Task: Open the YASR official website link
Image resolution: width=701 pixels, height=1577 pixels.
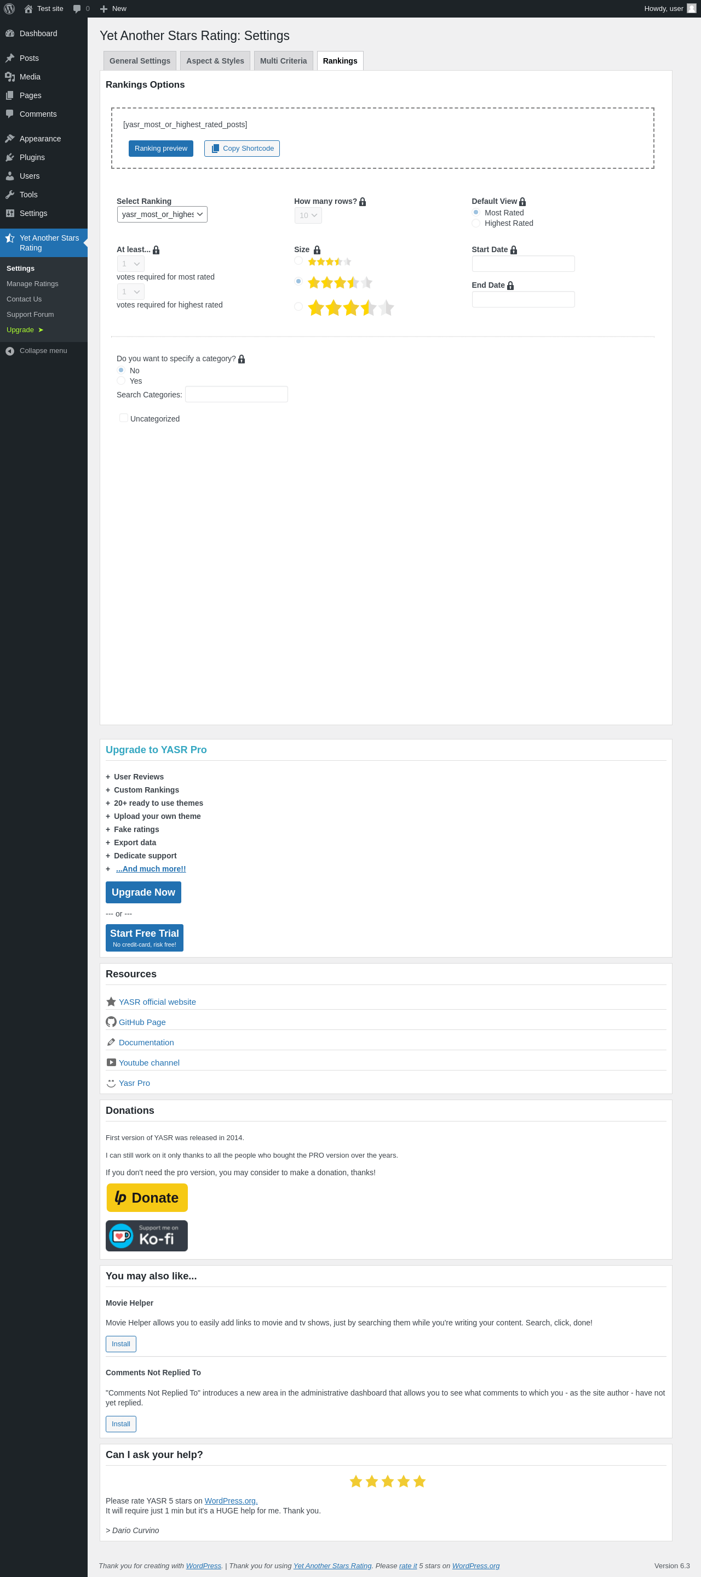Action: coord(157,1002)
